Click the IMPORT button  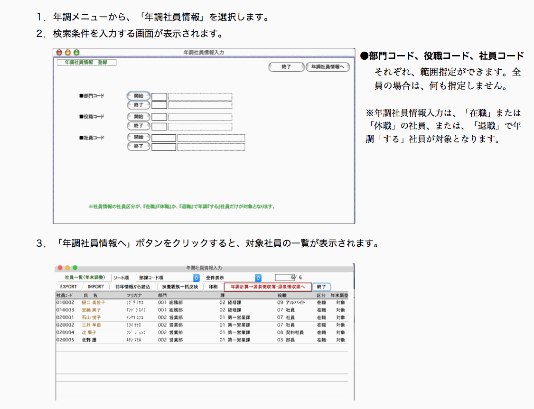pyautogui.click(x=96, y=287)
